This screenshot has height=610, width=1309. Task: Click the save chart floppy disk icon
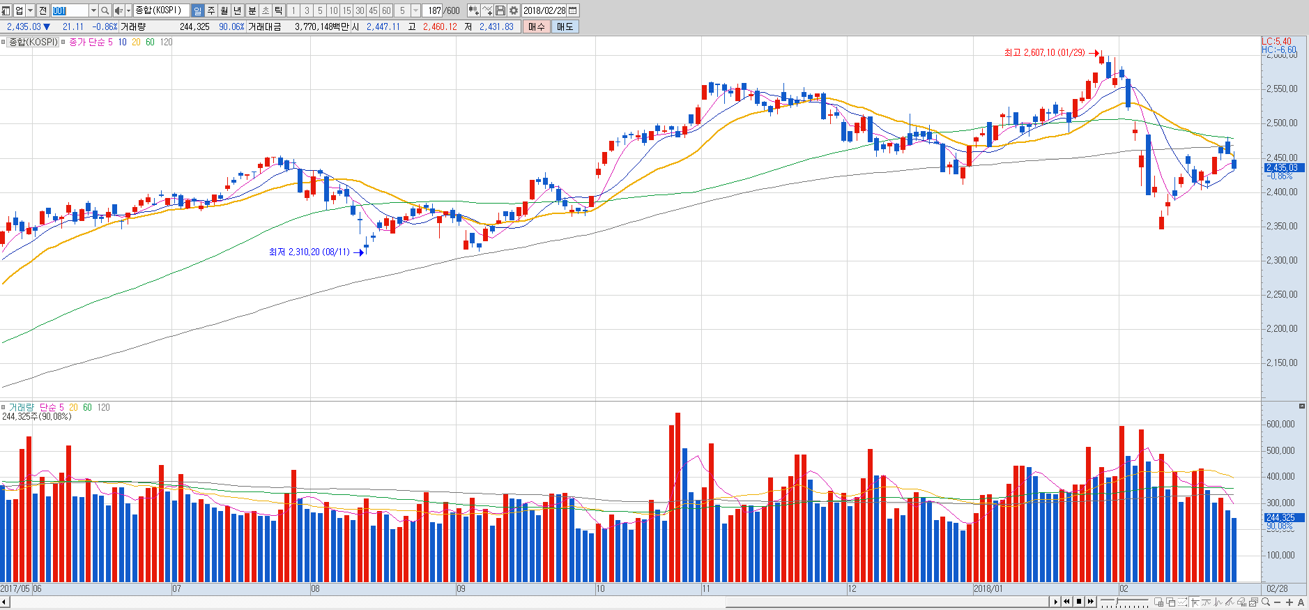click(x=500, y=10)
